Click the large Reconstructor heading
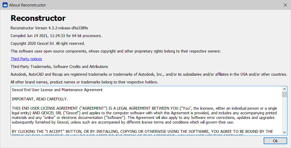This screenshot has width=291, height=148. 38,18
